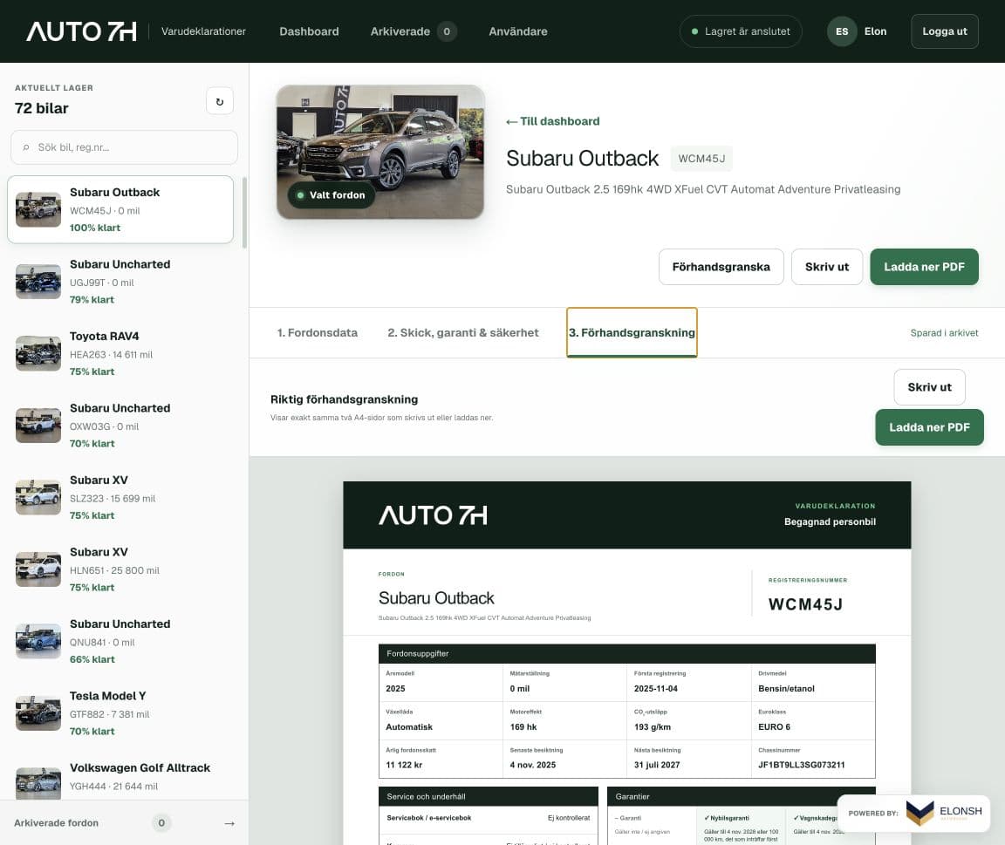Open the Arkiverade menu item
This screenshot has height=845, width=1005.
point(400,31)
